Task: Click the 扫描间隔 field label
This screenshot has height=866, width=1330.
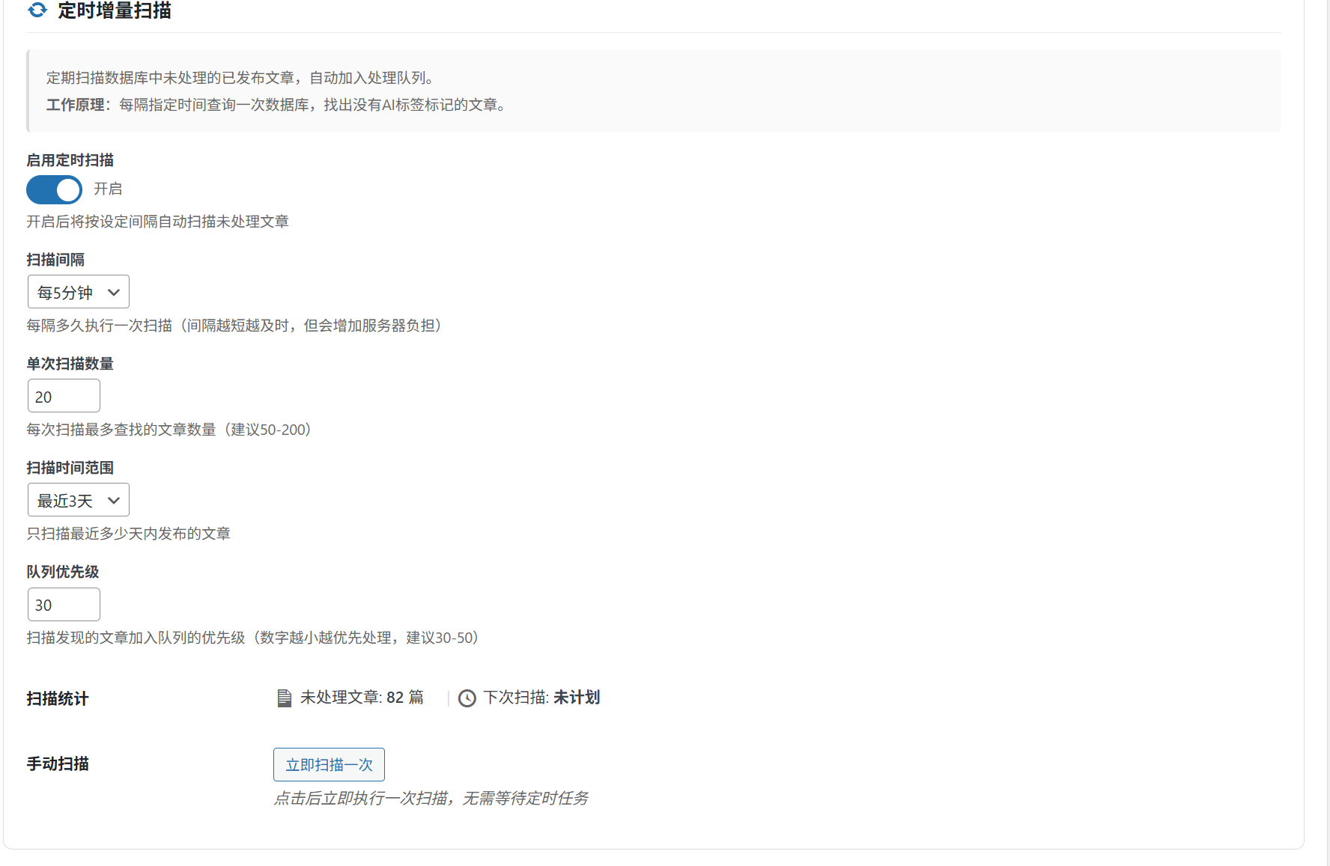Action: 55,259
